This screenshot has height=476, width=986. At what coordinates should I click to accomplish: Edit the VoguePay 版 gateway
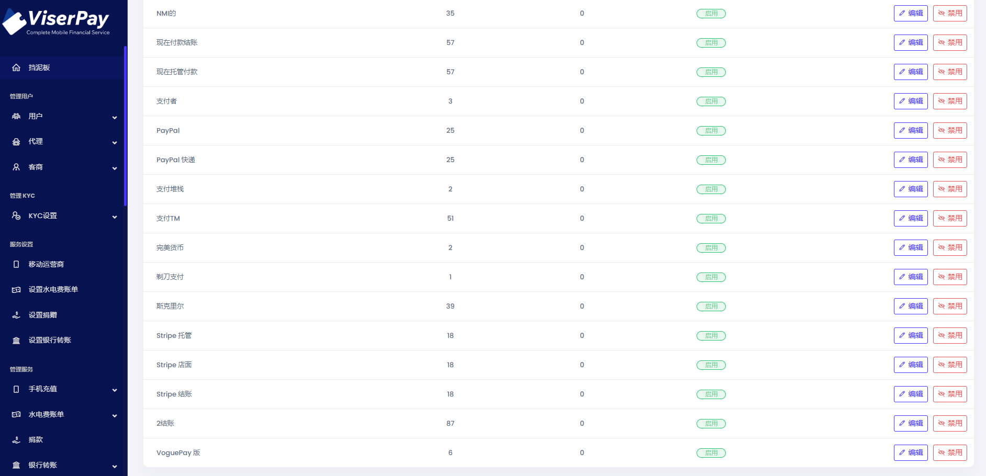tap(911, 452)
